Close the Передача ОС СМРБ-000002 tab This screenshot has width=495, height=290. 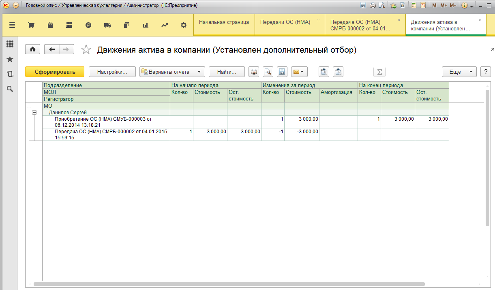click(x=399, y=20)
